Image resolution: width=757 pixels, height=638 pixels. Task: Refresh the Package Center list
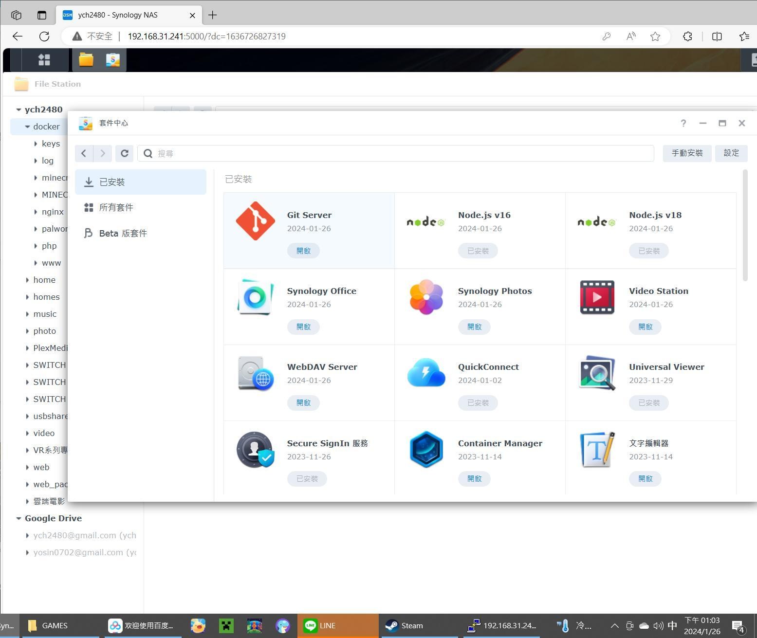tap(124, 153)
